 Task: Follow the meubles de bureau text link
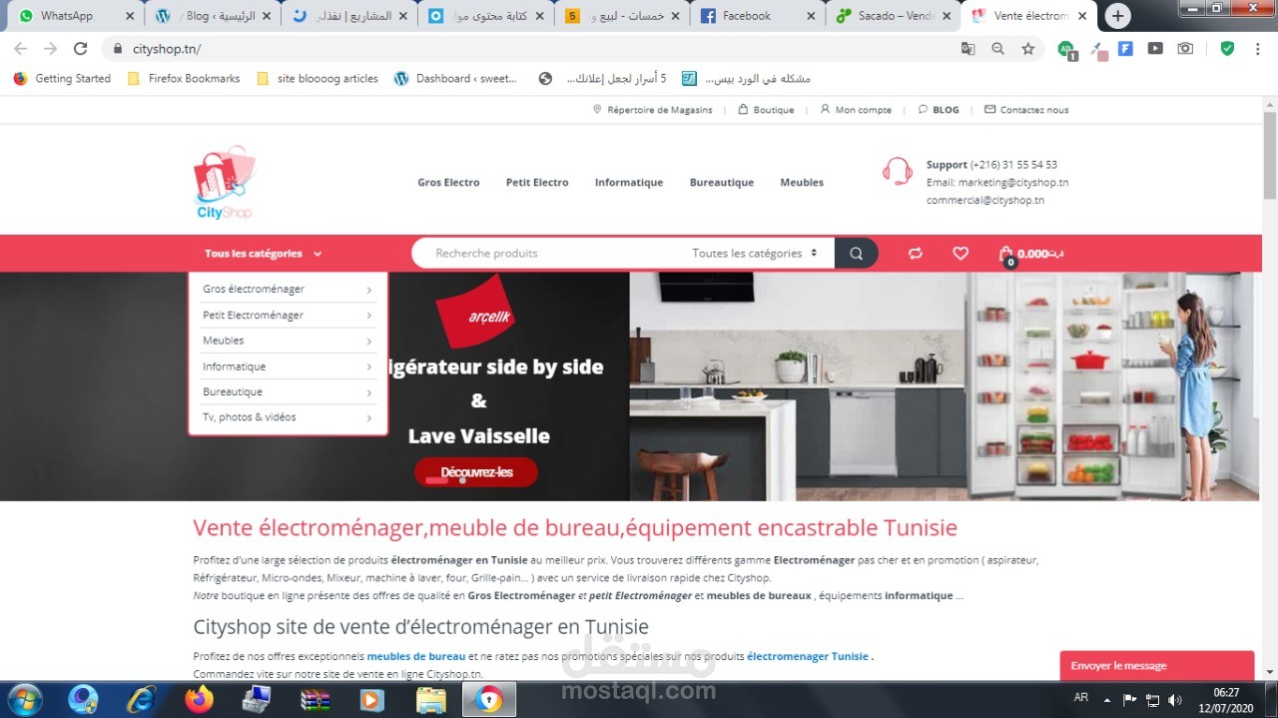[416, 656]
